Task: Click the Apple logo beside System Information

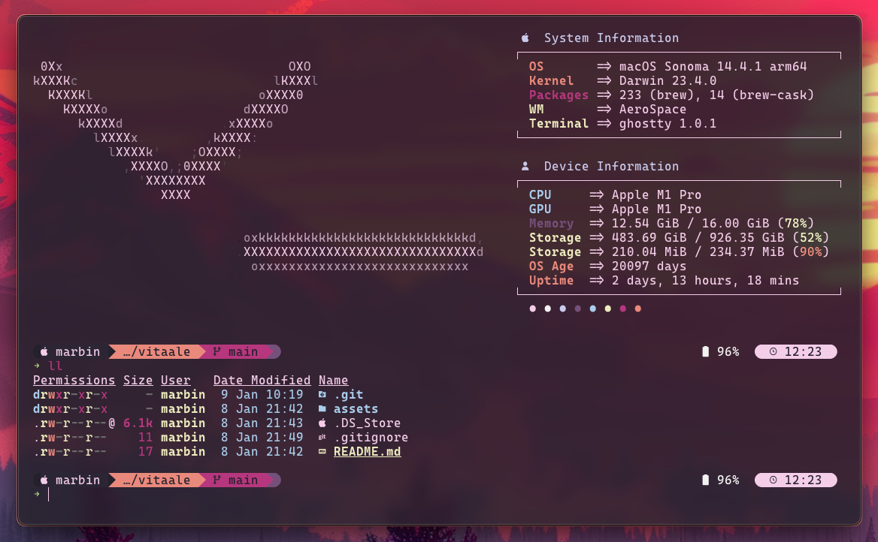Action: [x=525, y=38]
